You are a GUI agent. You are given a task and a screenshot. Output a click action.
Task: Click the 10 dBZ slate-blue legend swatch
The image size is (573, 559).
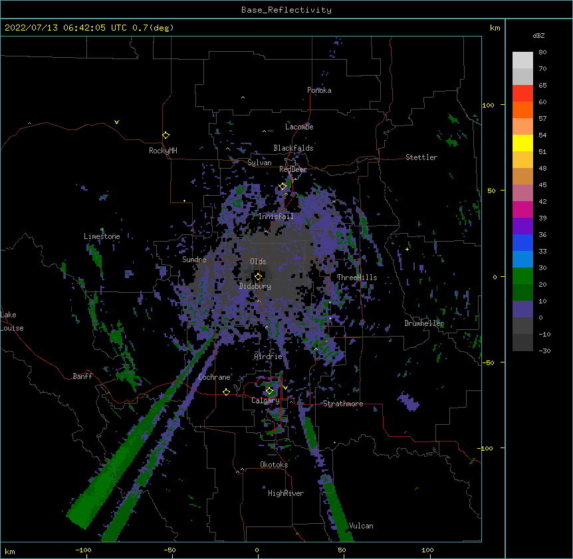tap(522, 309)
